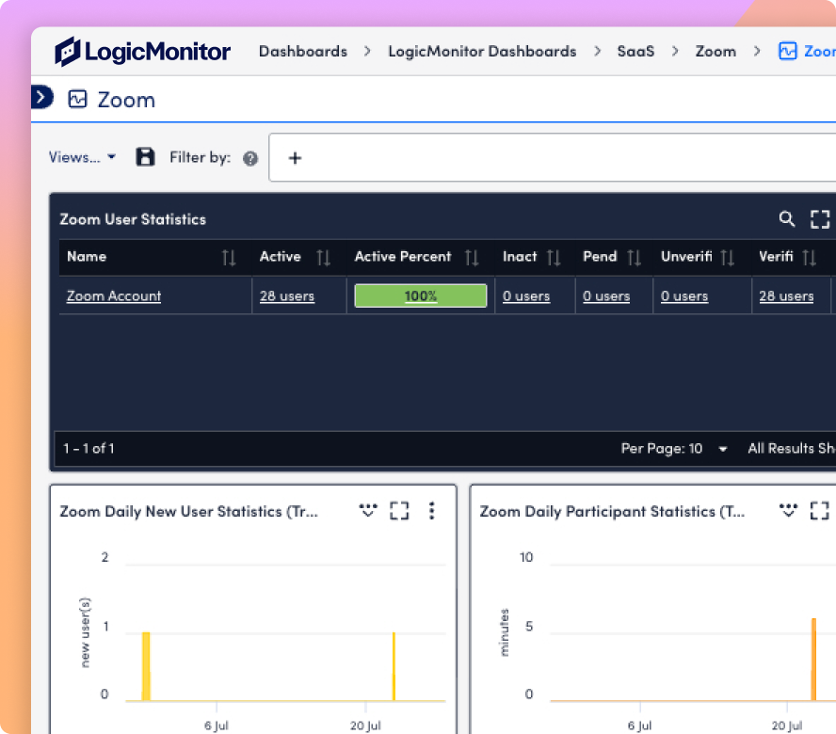
Task: Click the Zoom dashboard title icon
Action: pyautogui.click(x=77, y=99)
